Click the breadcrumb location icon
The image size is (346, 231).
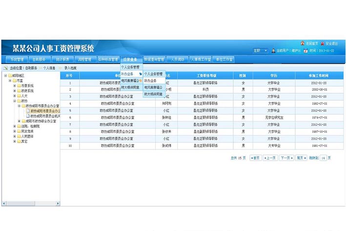5,68
